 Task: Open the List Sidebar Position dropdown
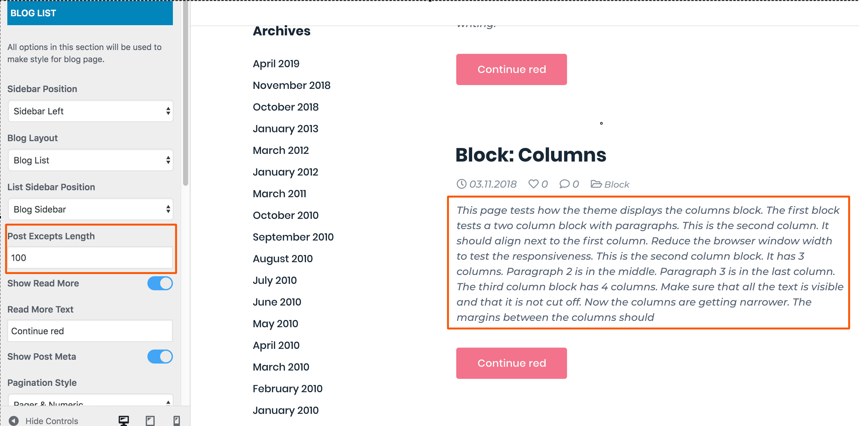pos(90,209)
